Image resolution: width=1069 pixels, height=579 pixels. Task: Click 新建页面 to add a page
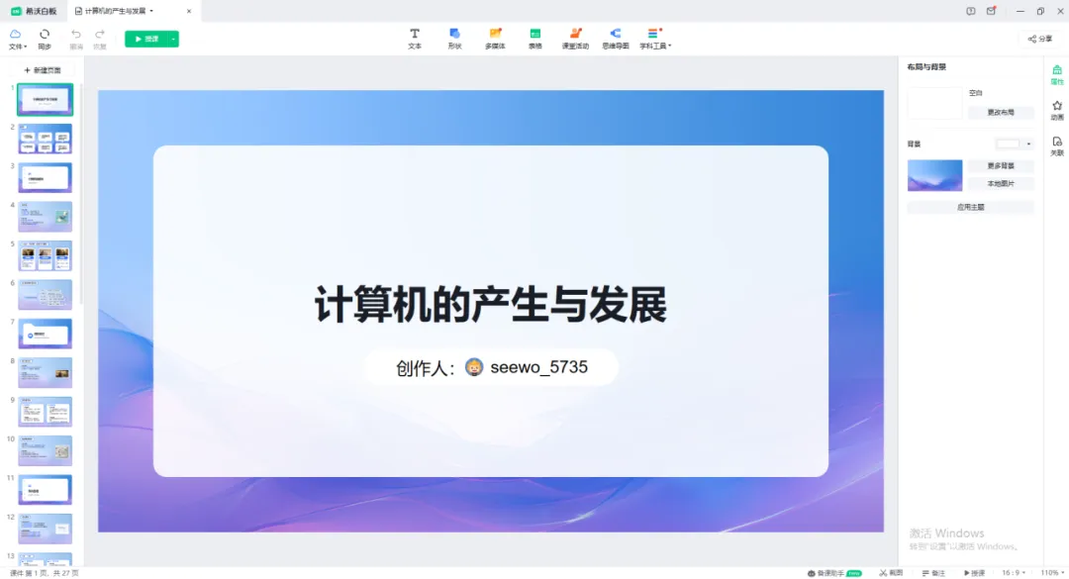click(43, 70)
